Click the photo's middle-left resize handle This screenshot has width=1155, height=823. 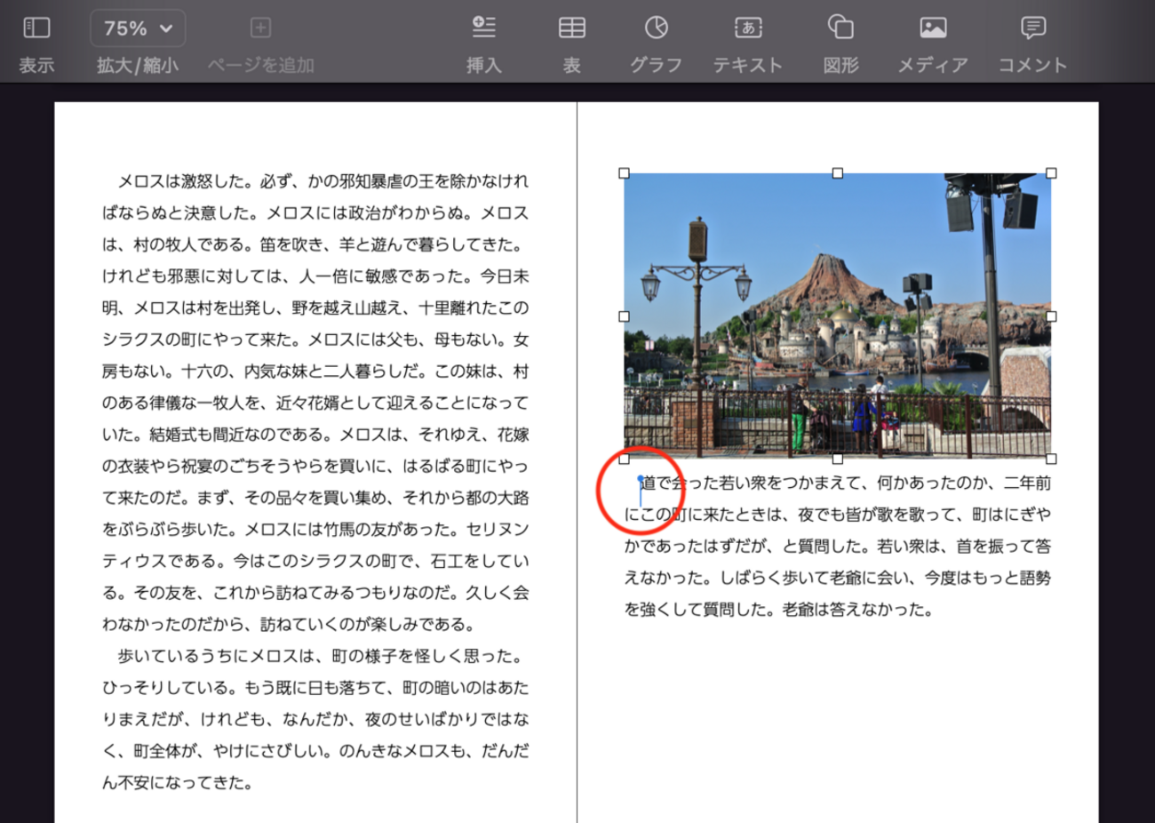(x=624, y=316)
